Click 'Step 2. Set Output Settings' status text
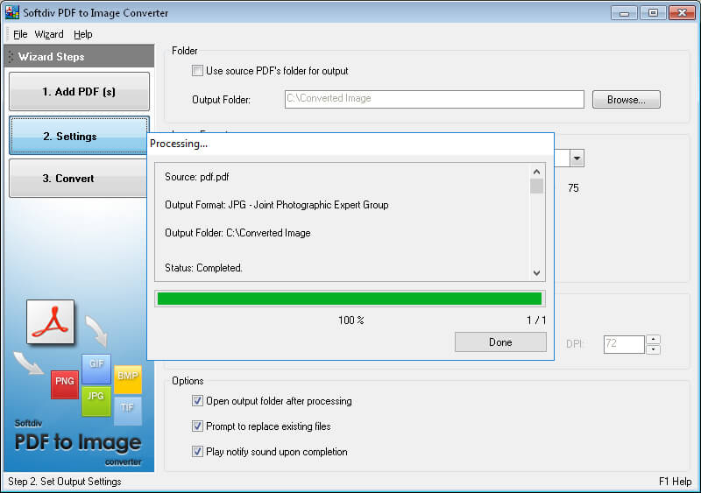 point(65,482)
